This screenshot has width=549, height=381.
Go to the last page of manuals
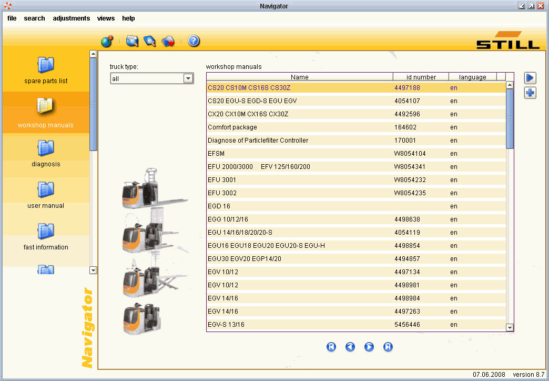coord(388,347)
